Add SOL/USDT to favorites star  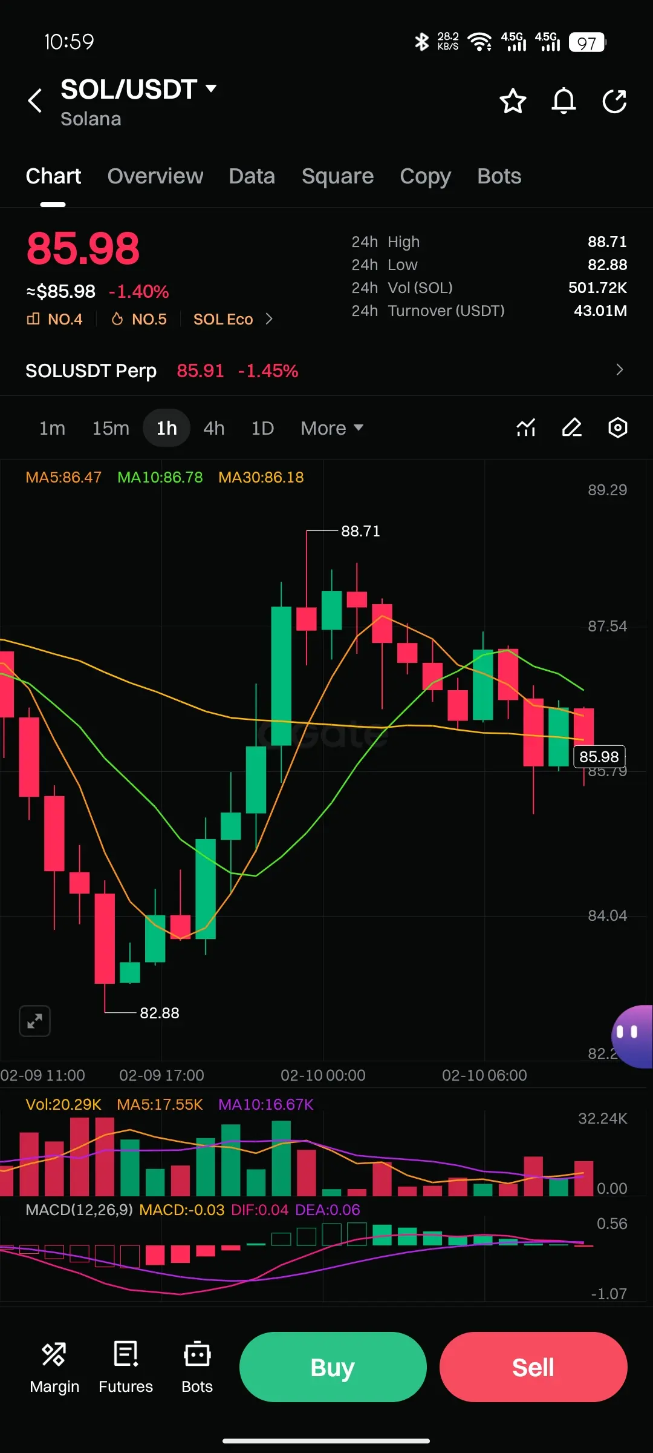click(x=513, y=101)
